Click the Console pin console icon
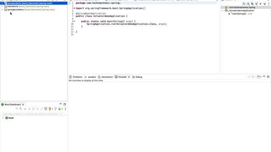The width and height of the screenshot is (271, 152). pos(249,77)
